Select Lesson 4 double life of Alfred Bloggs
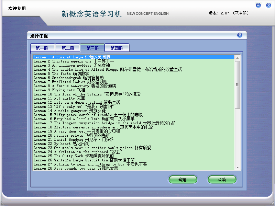Screen dimensions: 275x206 [x=134, y=70]
